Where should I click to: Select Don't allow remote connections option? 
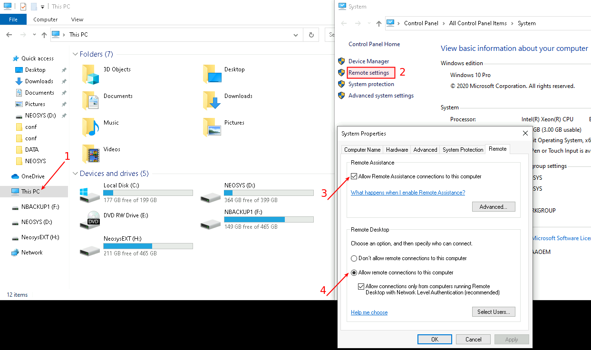pos(354,259)
